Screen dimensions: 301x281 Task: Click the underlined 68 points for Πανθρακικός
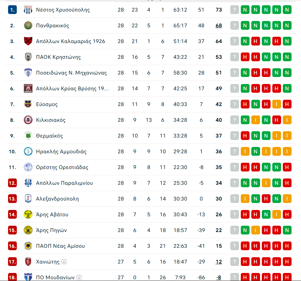pos(219,26)
